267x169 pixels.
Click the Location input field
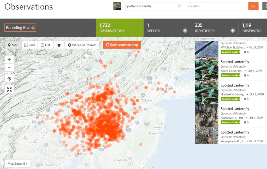tap(215, 6)
